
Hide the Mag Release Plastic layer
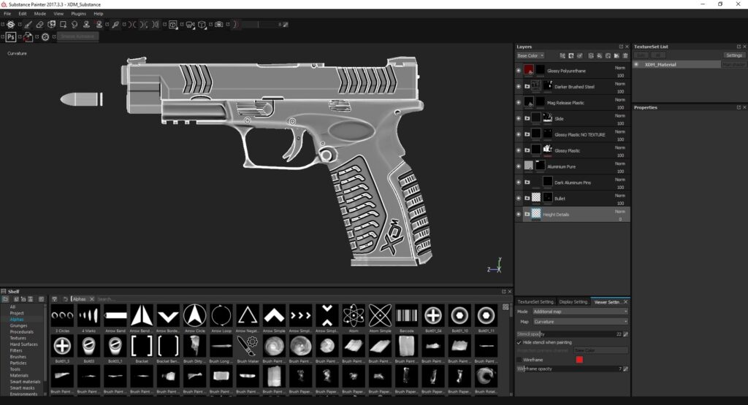click(x=519, y=102)
